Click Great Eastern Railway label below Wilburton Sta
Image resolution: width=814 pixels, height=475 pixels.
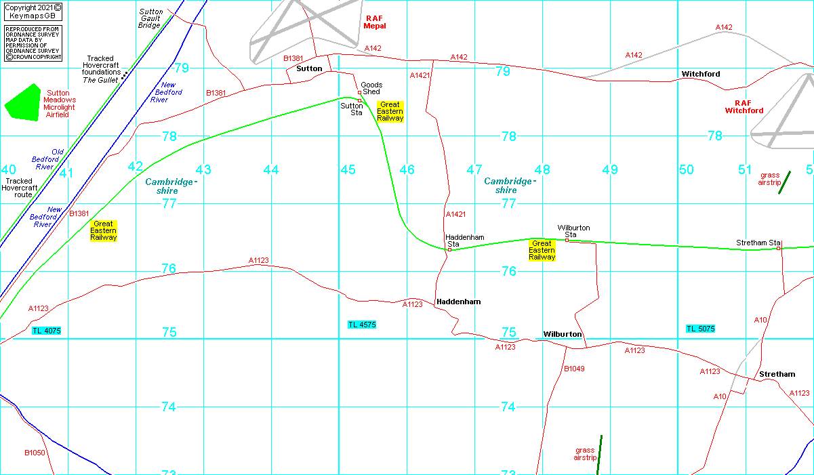coord(542,250)
